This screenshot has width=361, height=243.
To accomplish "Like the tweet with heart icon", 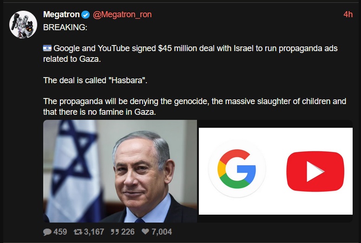I will 145,231.
